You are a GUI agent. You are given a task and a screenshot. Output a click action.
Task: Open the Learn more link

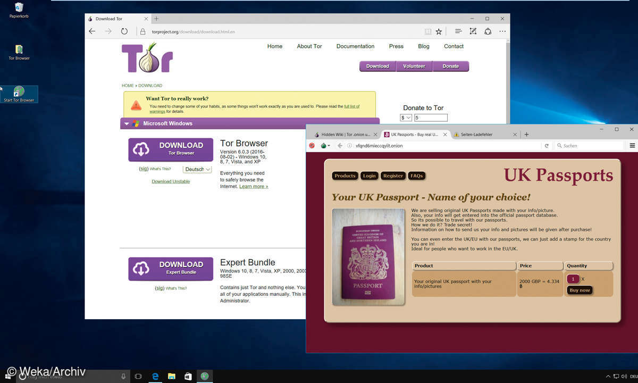click(254, 187)
